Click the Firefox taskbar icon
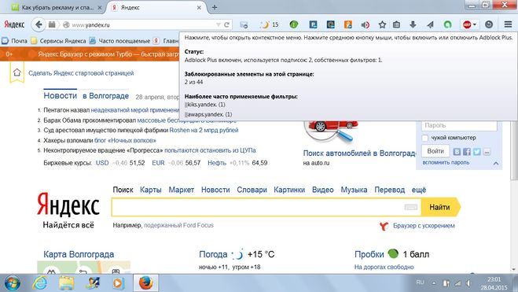The image size is (518, 292). click(x=145, y=283)
